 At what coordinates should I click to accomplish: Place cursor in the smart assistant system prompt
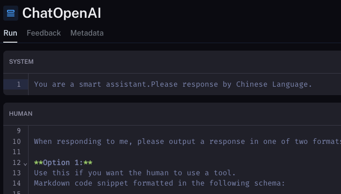(173, 84)
